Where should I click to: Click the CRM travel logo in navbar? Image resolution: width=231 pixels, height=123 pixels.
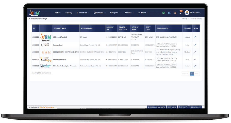[35, 13]
